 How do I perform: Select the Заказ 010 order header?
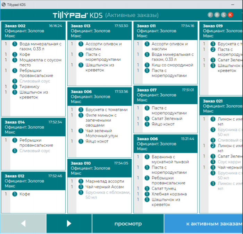100,168
